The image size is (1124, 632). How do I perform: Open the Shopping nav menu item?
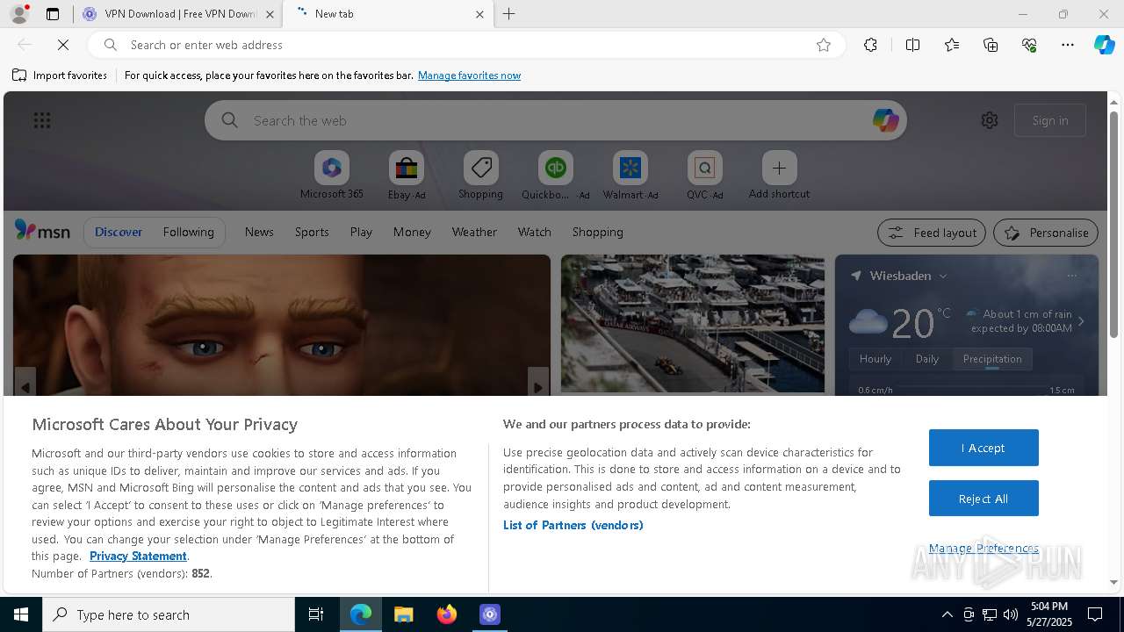click(x=597, y=232)
